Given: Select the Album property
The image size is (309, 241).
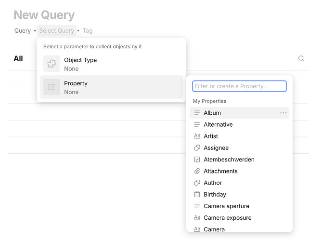Looking at the screenshot, I should [239, 113].
